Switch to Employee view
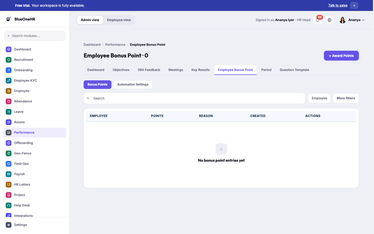Screen dimensions: 374x234 point(119,20)
